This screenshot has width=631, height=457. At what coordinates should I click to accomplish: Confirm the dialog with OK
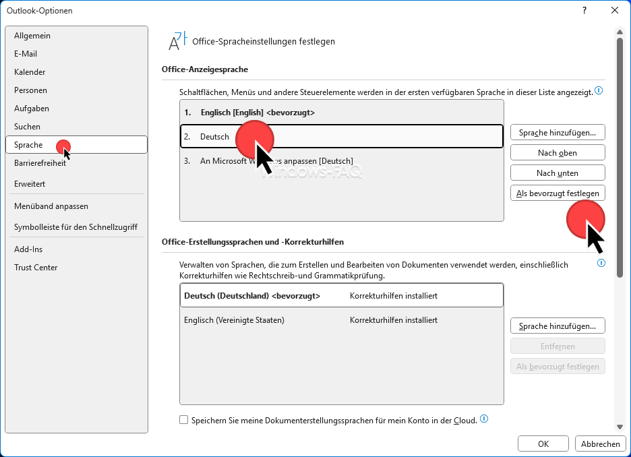543,444
